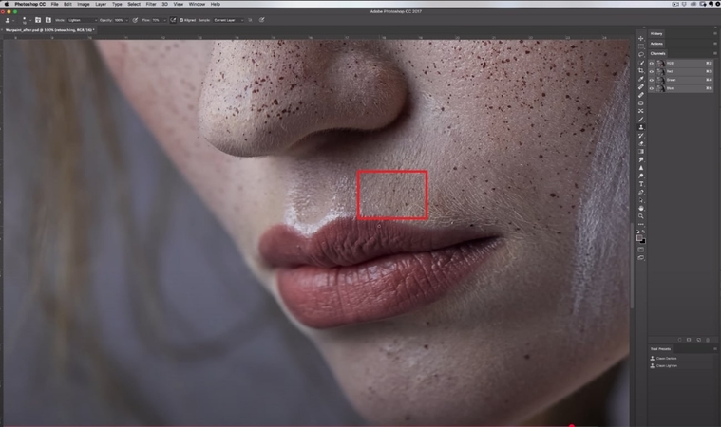The width and height of the screenshot is (721, 427).
Task: Select the Pen tool
Action: [x=641, y=193]
